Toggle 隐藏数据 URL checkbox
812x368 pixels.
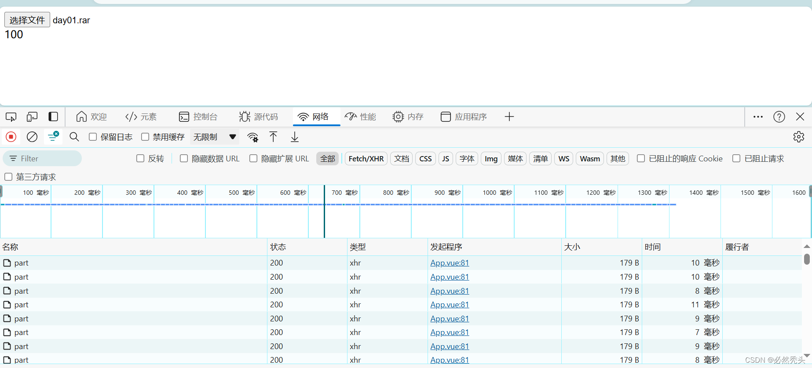tap(184, 158)
